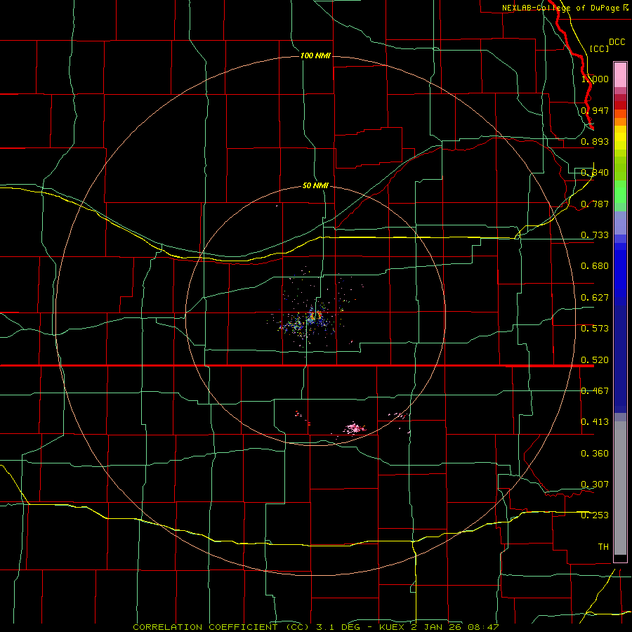Click the 0.627 legend value
The height and width of the screenshot is (632, 632).
(595, 298)
